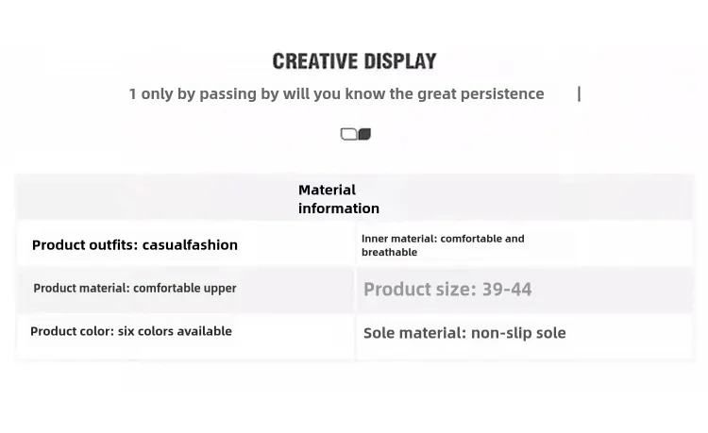The width and height of the screenshot is (708, 433).
Task: Select the 'Sole material' label
Action: click(414, 333)
